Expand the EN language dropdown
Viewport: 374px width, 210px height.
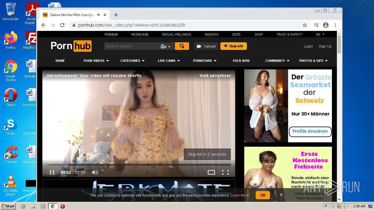(x=320, y=34)
